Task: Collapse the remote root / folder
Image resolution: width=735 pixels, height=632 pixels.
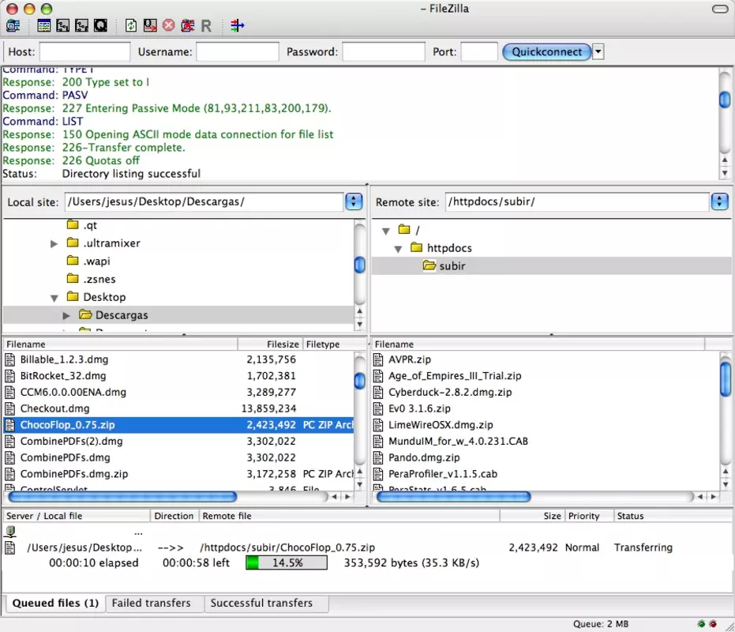Action: coord(386,231)
